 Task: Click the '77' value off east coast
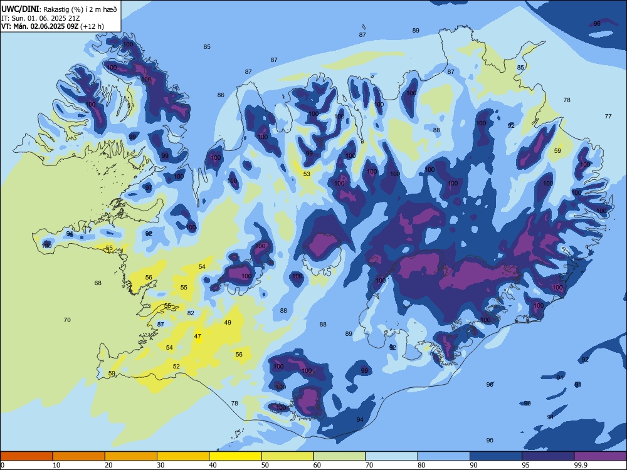pos(608,117)
